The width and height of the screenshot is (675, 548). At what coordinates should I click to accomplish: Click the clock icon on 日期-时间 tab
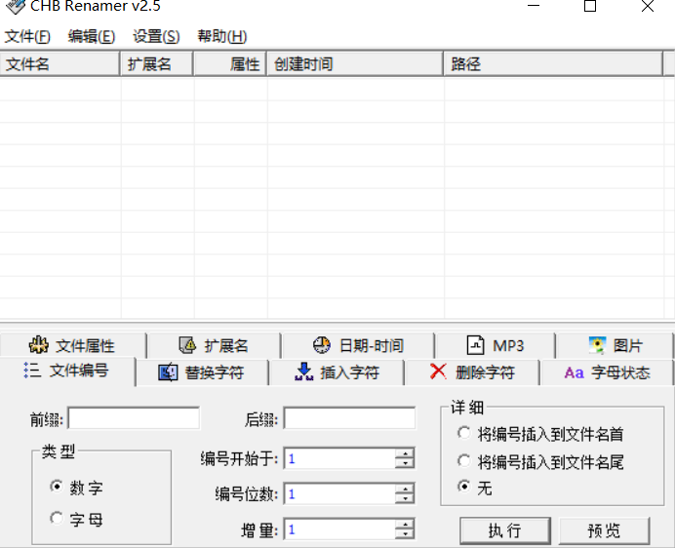coord(322,345)
